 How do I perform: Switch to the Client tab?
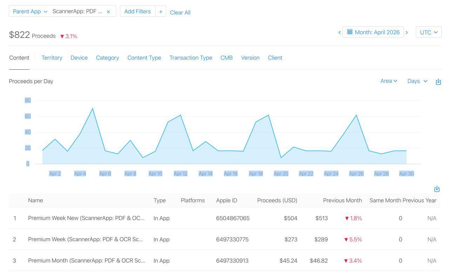(x=275, y=58)
